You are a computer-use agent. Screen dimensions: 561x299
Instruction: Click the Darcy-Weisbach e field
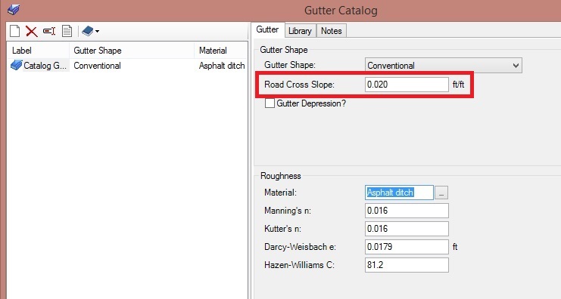407,247
